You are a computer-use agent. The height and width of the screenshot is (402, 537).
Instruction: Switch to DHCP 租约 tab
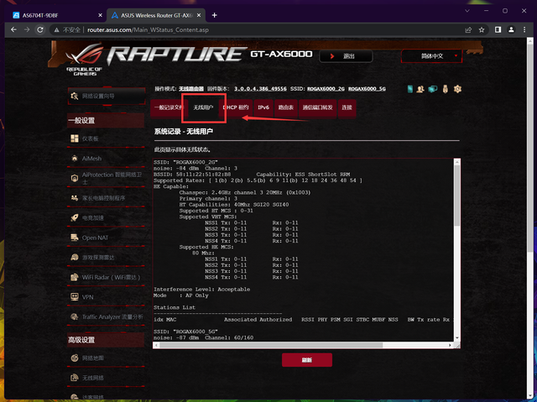[x=236, y=107]
